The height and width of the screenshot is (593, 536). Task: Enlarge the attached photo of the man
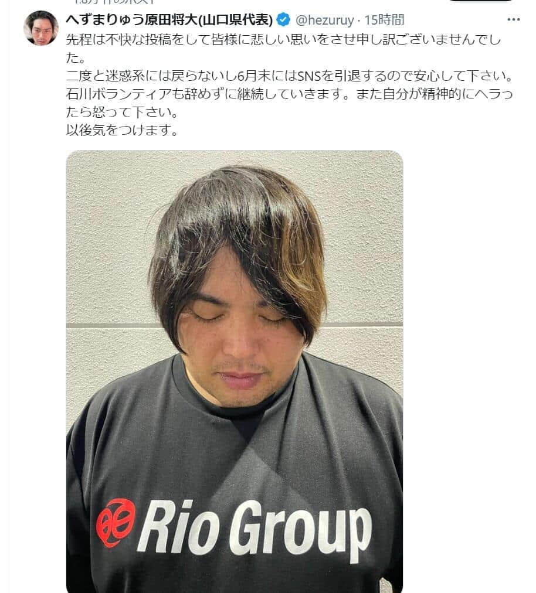click(235, 372)
